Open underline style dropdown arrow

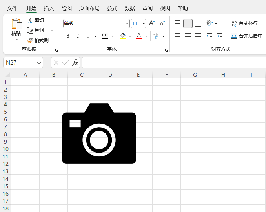[x=95, y=36]
